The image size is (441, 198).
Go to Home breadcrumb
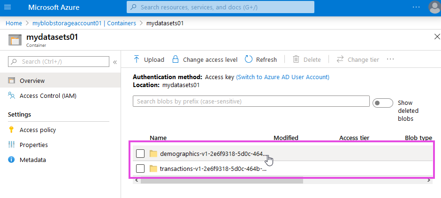[x=14, y=23]
